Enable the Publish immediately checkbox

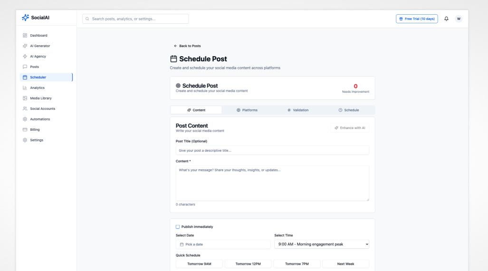tap(178, 227)
